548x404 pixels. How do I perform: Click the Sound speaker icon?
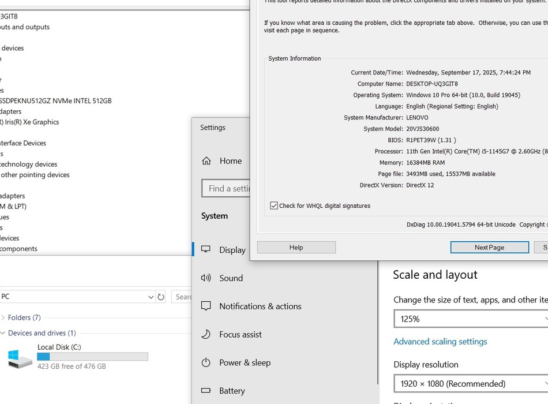point(206,278)
